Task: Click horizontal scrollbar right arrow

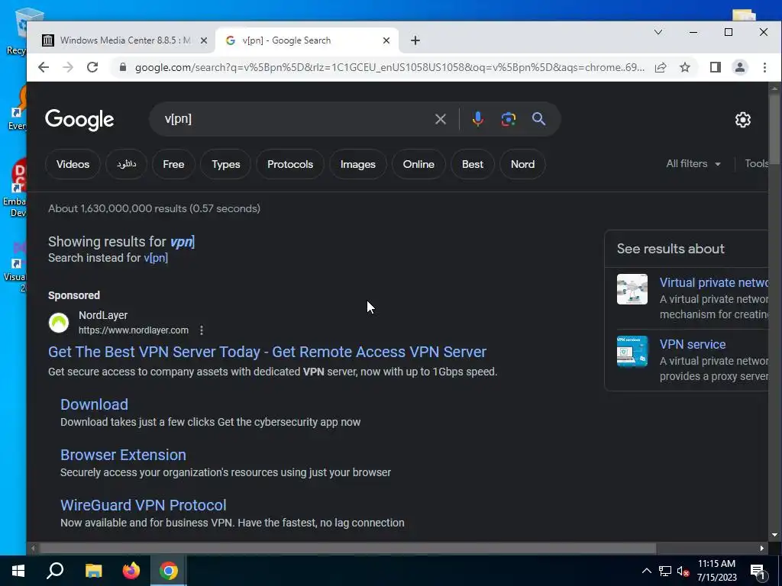Action: [x=761, y=548]
